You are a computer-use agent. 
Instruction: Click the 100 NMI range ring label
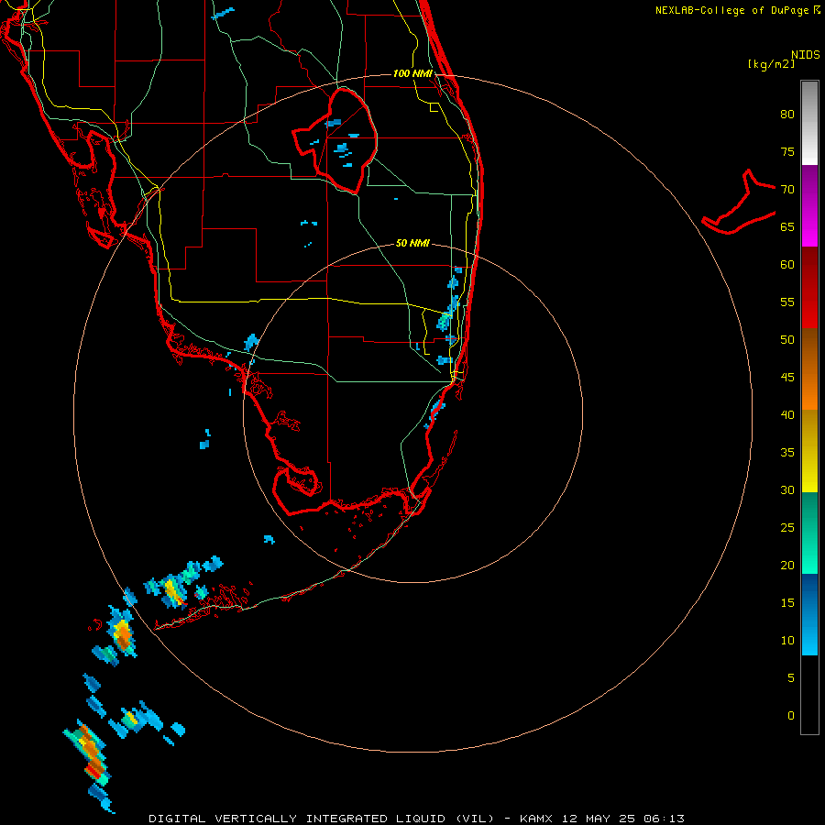pos(412,73)
